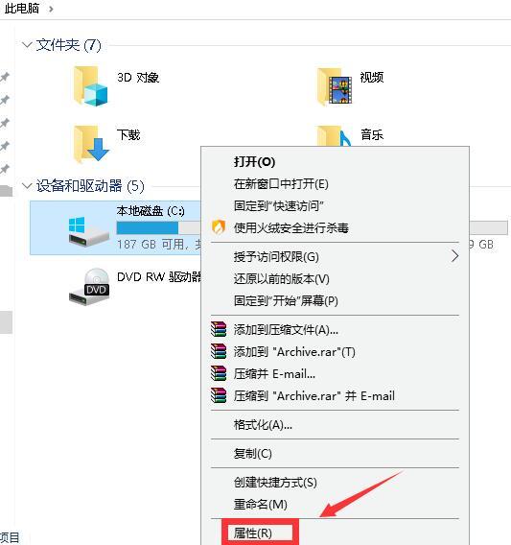Click the 3D 对象 folder label
511x545 pixels.
pyautogui.click(x=138, y=77)
